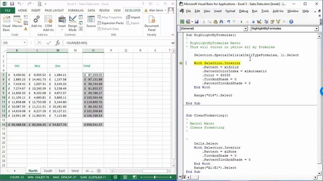Image resolution: width=323 pixels, height=181 pixels.
Task: Click the View Code icon
Action: (81, 23)
